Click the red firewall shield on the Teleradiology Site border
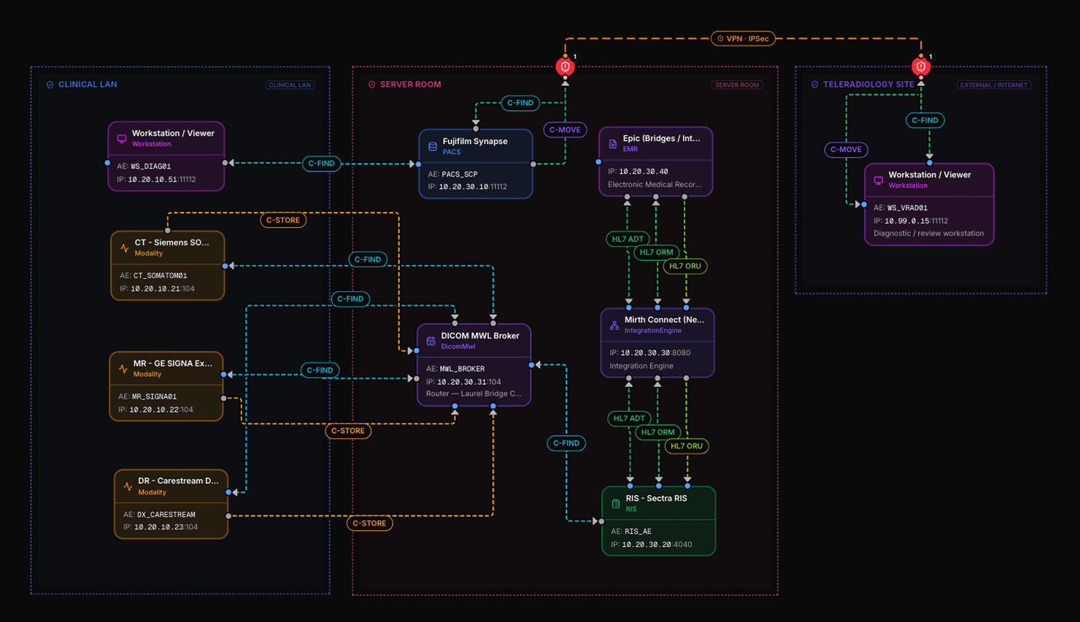Screen dimensions: 1080x622 pyautogui.click(x=921, y=66)
